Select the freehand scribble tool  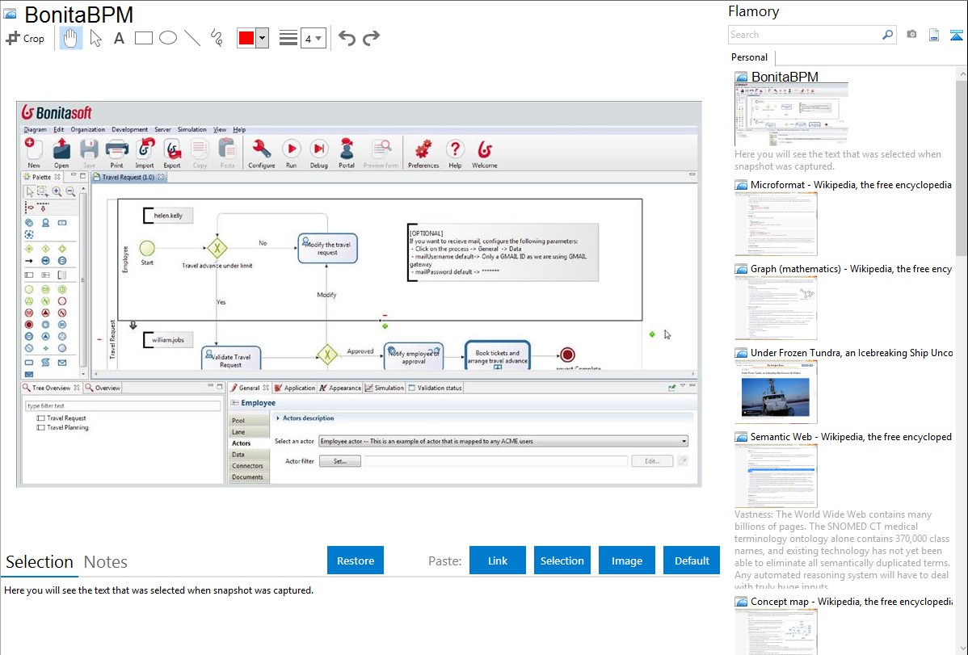216,38
